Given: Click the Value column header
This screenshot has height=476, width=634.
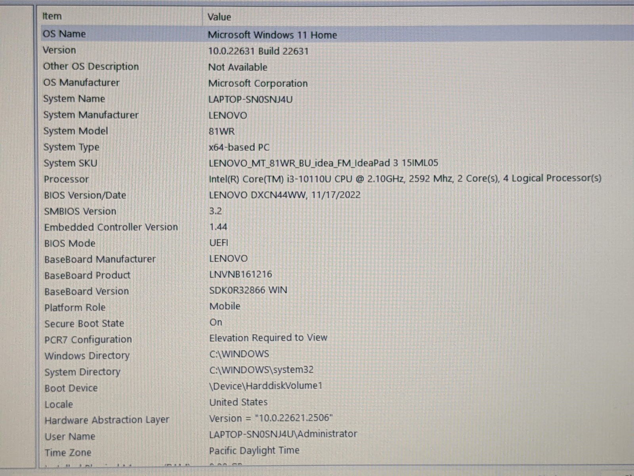Looking at the screenshot, I should (x=219, y=17).
